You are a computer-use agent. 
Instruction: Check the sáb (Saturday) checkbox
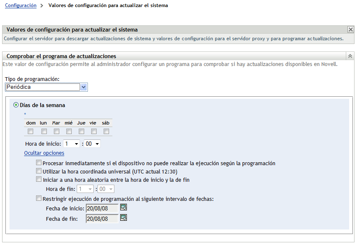106,132
